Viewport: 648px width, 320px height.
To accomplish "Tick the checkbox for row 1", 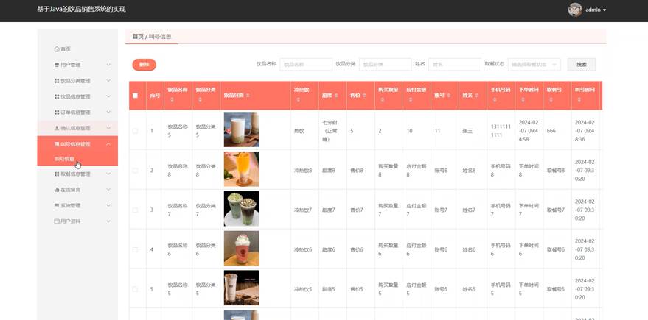I will 135,131.
